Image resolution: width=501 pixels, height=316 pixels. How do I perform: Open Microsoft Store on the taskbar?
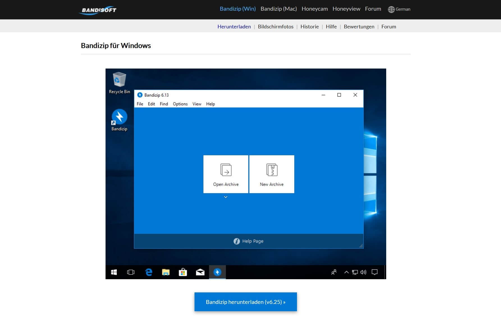click(x=183, y=272)
